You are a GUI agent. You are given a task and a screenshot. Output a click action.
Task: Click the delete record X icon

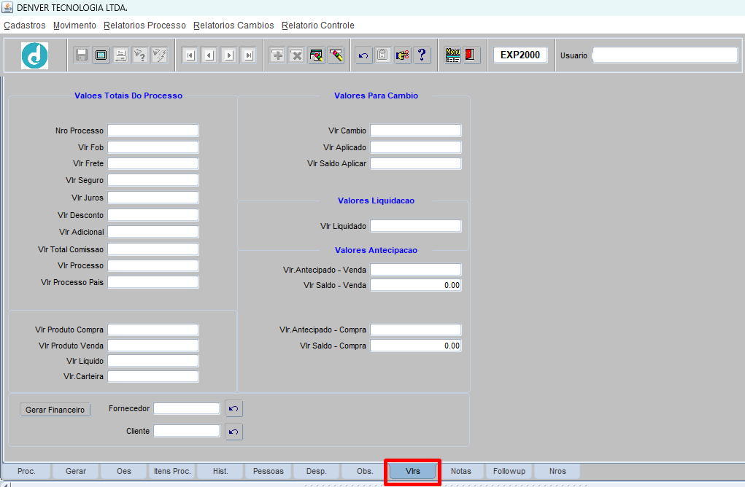click(x=296, y=55)
